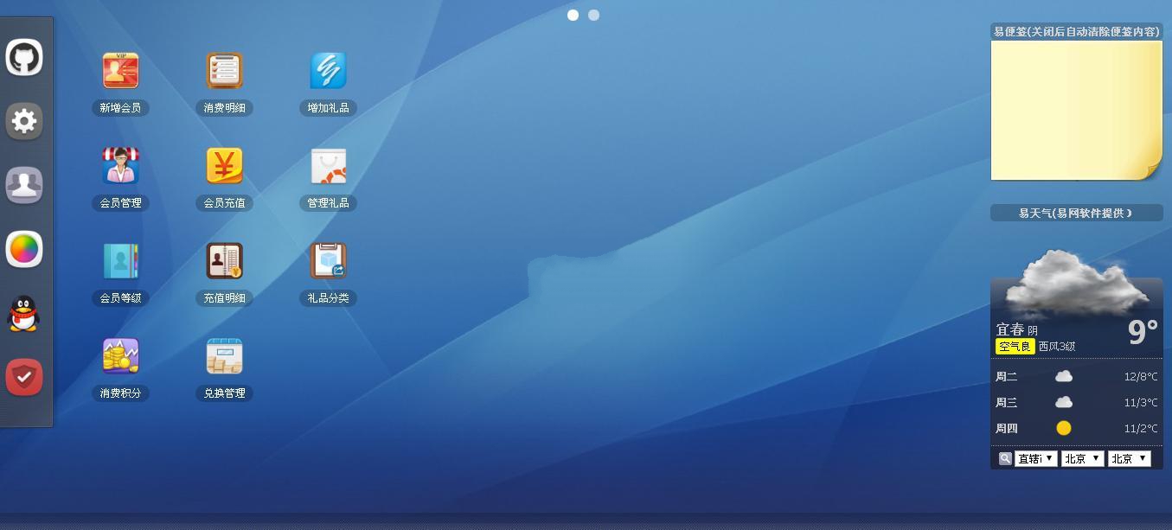Open 消费积分 points icon
This screenshot has height=530, width=1172.
[120, 356]
